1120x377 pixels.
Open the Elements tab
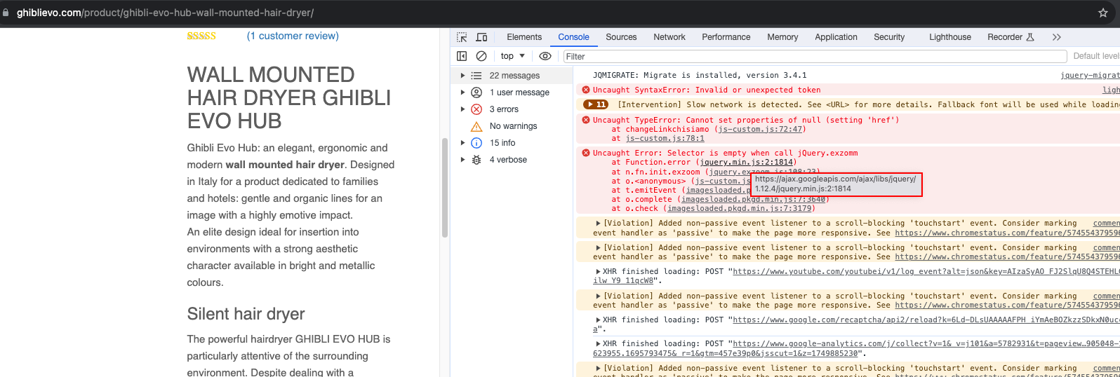(x=524, y=37)
